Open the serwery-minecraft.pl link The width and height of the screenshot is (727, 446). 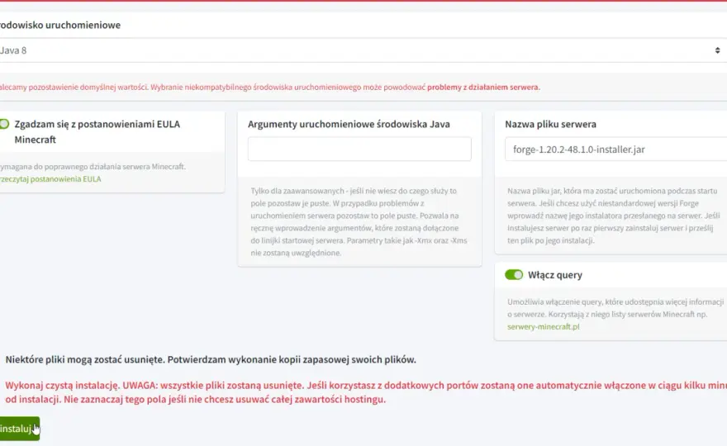click(x=543, y=327)
